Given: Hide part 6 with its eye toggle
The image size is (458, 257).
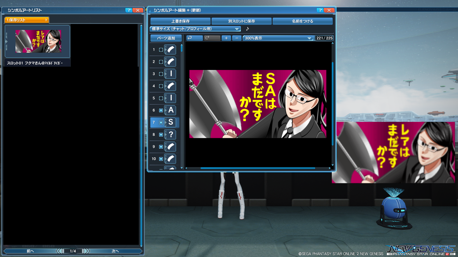Looking at the screenshot, I should point(161,110).
